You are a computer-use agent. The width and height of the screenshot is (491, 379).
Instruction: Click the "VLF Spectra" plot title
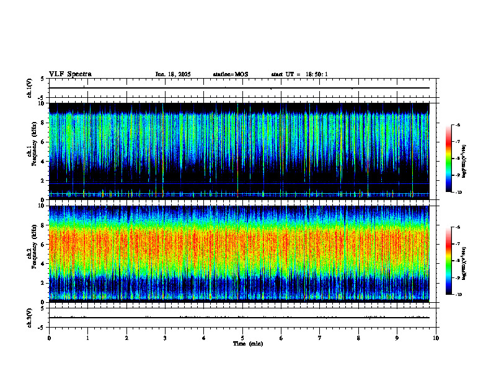(x=70, y=74)
